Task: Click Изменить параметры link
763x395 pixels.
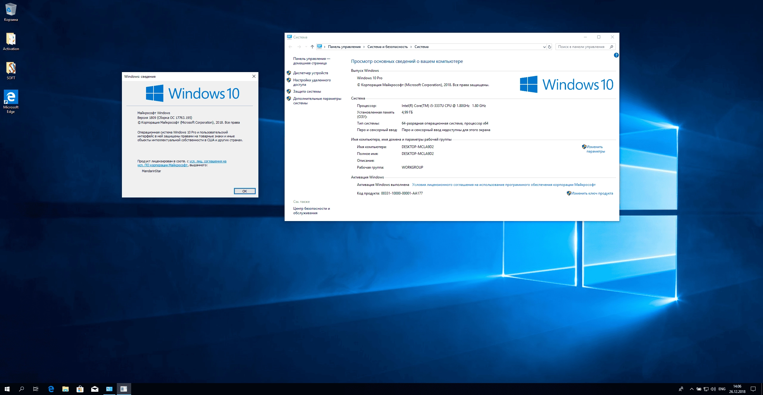Action: click(595, 149)
